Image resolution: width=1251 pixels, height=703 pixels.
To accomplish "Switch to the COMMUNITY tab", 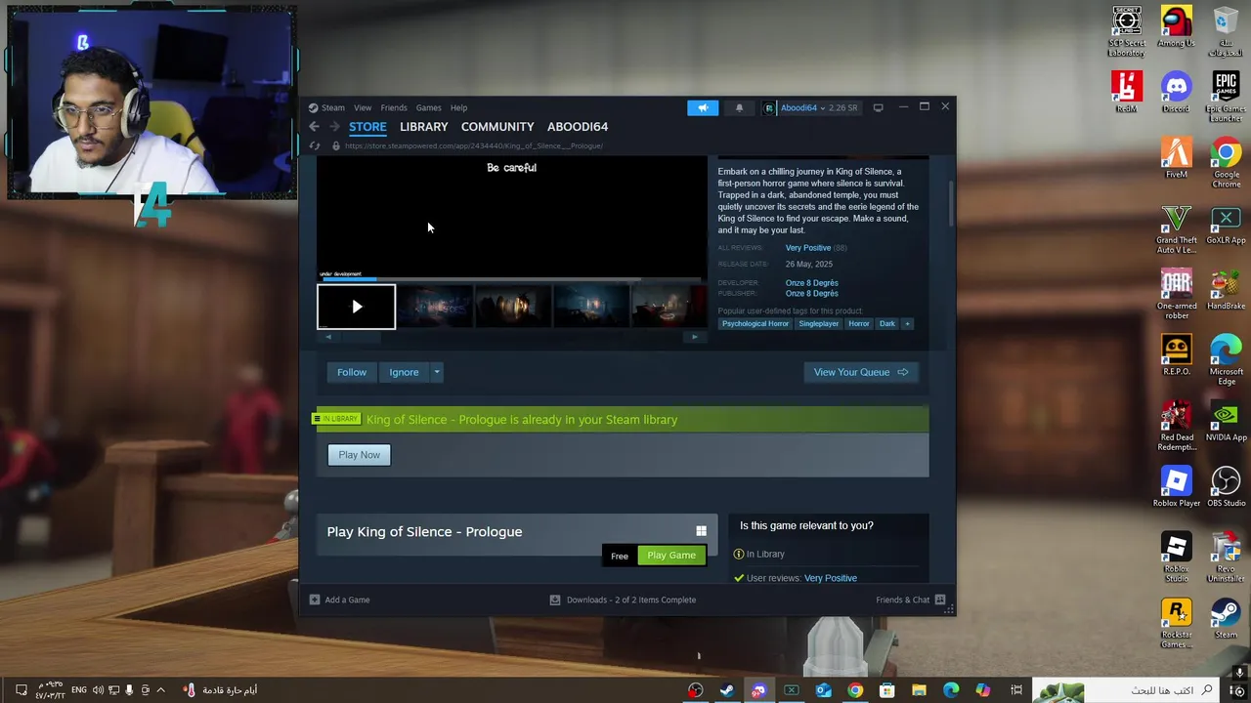I will tap(497, 127).
